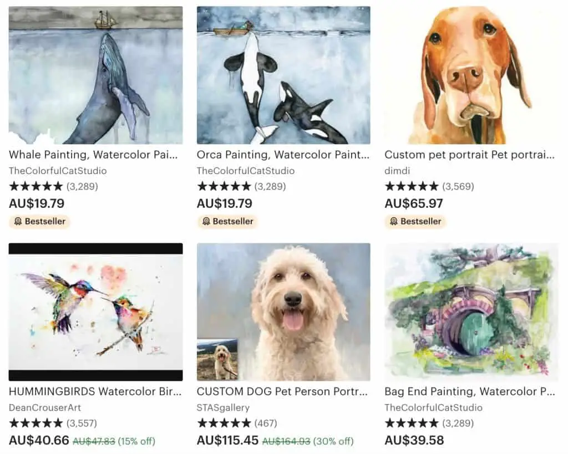
Task: Visit the STASgallery shop name
Action: pyautogui.click(x=223, y=407)
